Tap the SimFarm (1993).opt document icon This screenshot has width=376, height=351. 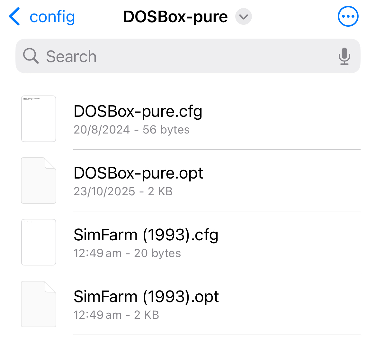click(39, 304)
